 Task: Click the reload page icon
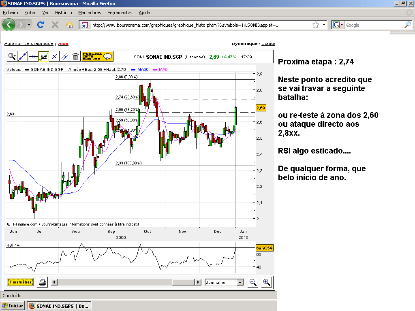tap(41, 25)
